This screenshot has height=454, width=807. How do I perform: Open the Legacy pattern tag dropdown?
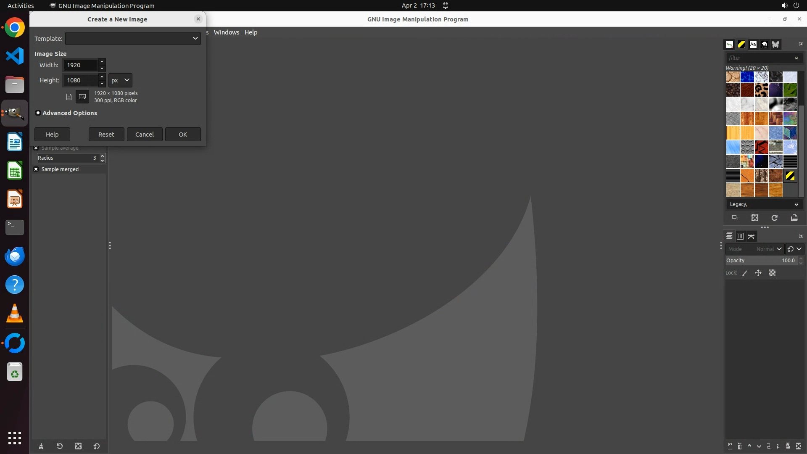coord(764,204)
